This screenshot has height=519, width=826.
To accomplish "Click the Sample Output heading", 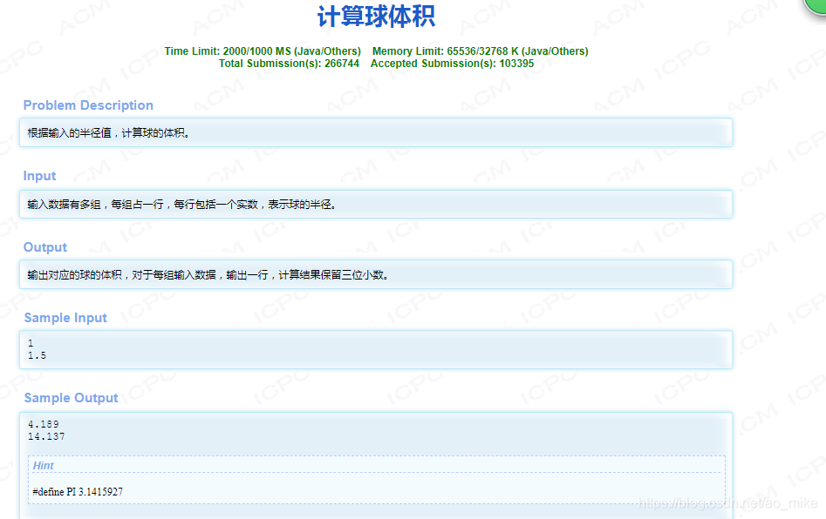I will pyautogui.click(x=72, y=398).
